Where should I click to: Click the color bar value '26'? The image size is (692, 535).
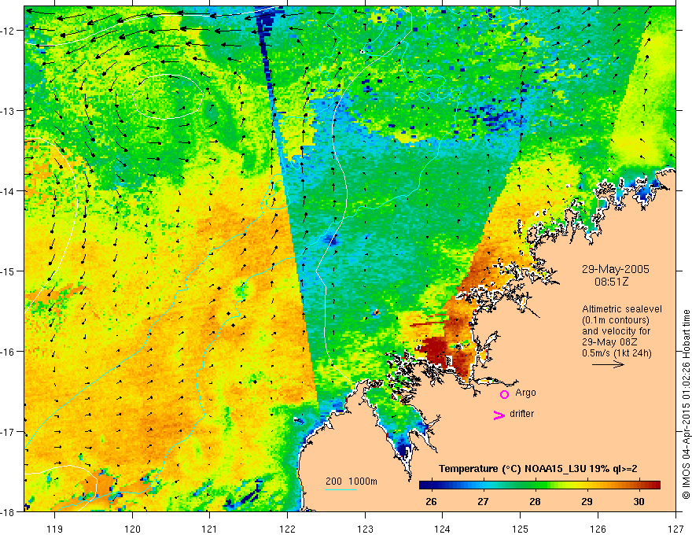431,502
